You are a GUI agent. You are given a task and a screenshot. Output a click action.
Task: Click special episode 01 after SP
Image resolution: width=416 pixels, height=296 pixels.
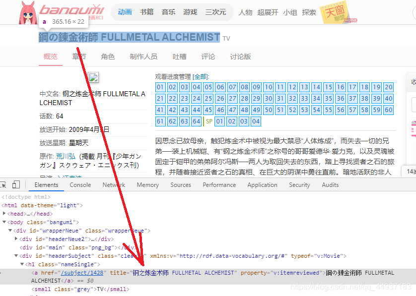tap(219, 121)
